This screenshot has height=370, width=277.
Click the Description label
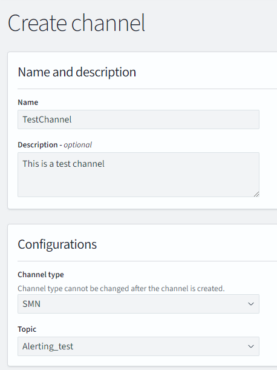click(x=37, y=145)
